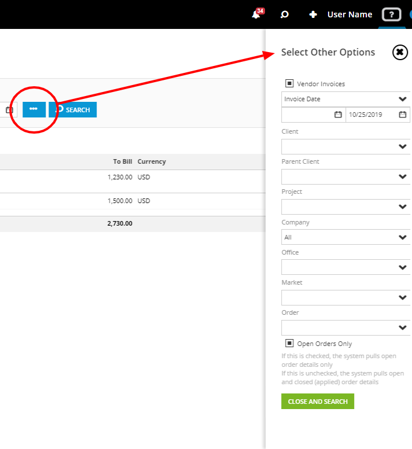Select the 1,500.00 To Bill amount
The width and height of the screenshot is (412, 449).
120,201
